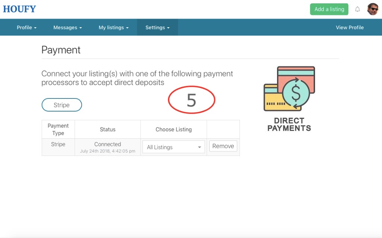
Task: Click the notification bell icon
Action: tap(357, 9)
